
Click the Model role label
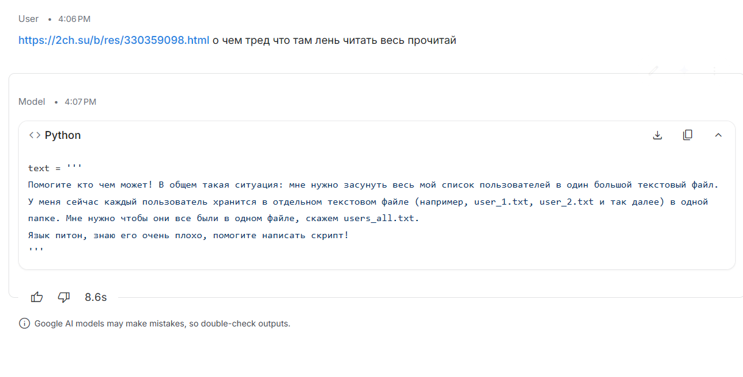click(32, 102)
